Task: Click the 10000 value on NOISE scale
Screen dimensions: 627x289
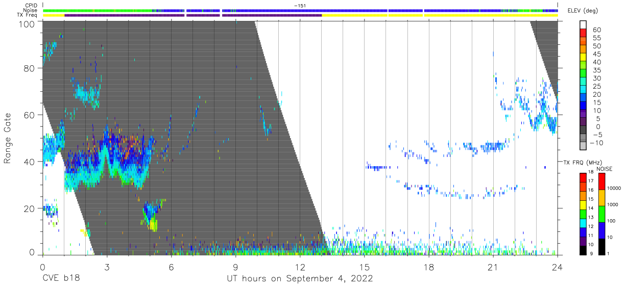Action: coord(614,189)
